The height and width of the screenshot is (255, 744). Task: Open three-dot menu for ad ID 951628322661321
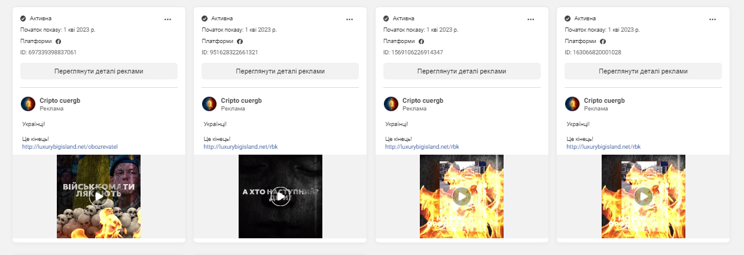point(349,19)
